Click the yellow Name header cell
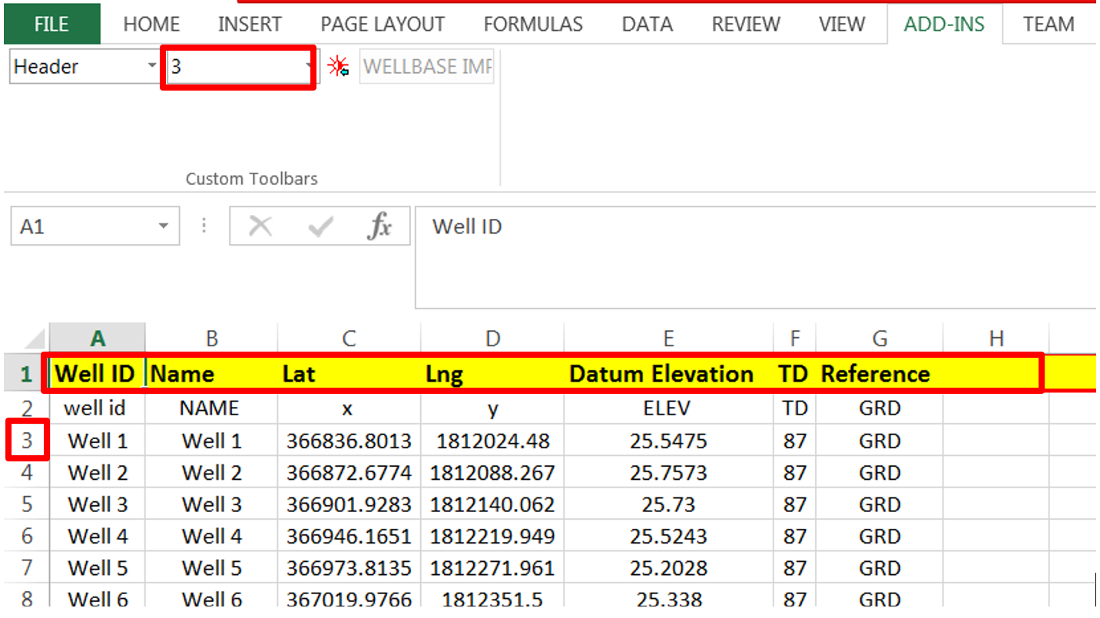This screenshot has width=1100, height=618. (211, 374)
